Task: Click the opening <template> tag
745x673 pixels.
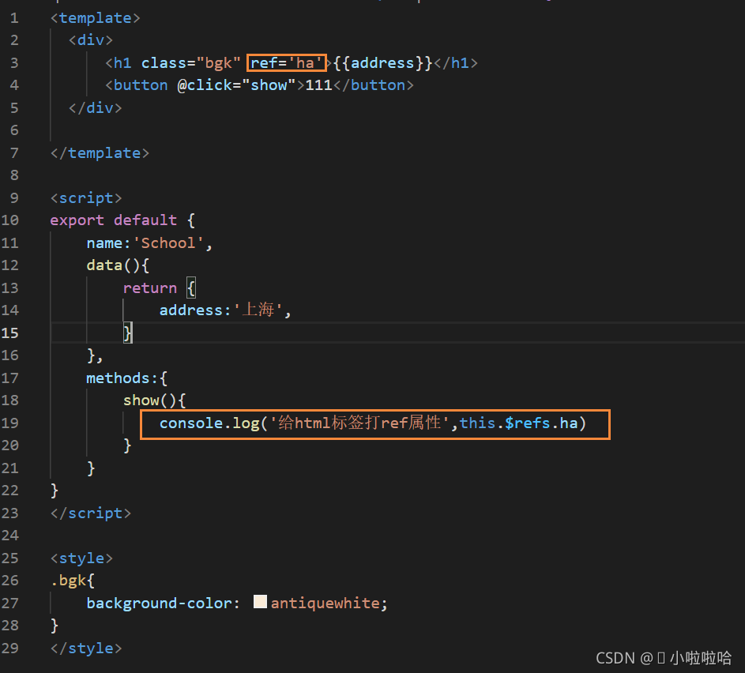Action: coord(96,18)
